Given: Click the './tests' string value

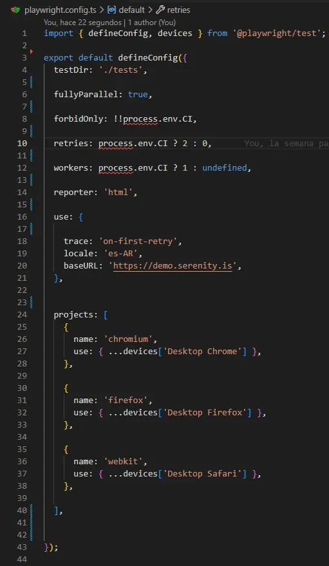Looking at the screenshot, I should tap(120, 70).
